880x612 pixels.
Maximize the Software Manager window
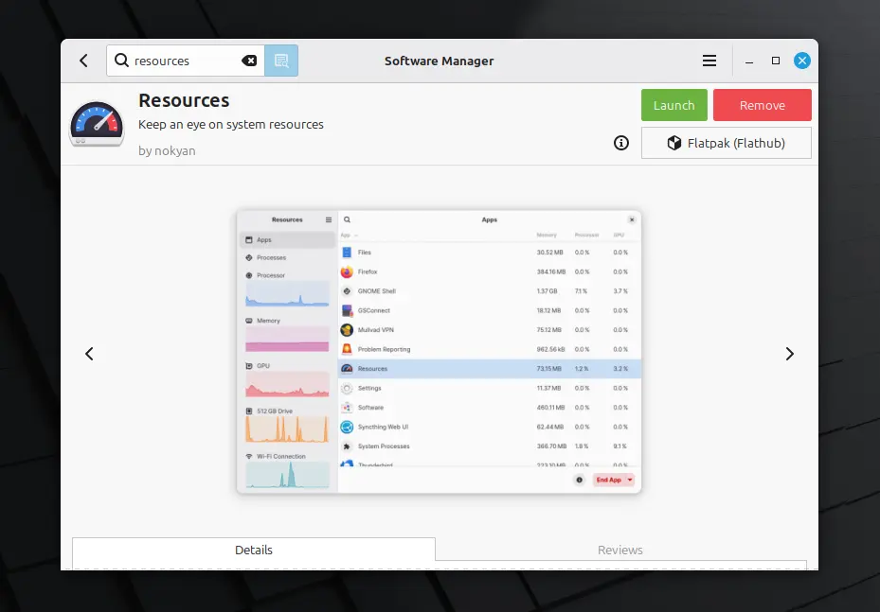pyautogui.click(x=776, y=61)
